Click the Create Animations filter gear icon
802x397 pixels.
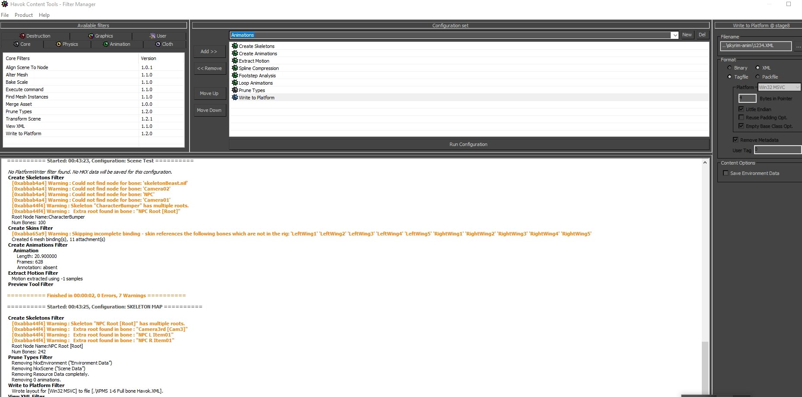[x=235, y=53]
